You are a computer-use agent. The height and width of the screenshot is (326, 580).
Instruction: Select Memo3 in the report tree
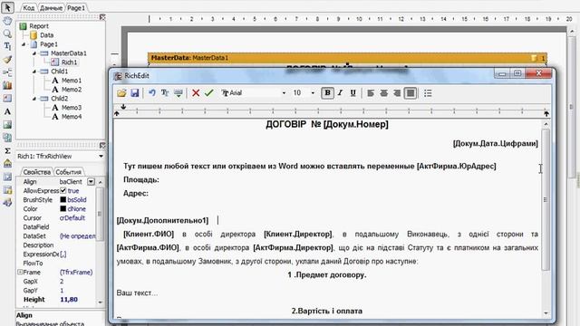(x=72, y=108)
